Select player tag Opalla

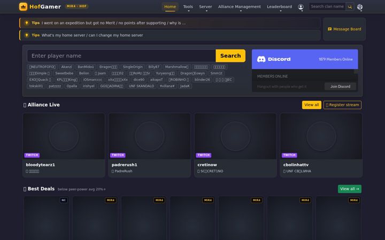[x=72, y=86]
